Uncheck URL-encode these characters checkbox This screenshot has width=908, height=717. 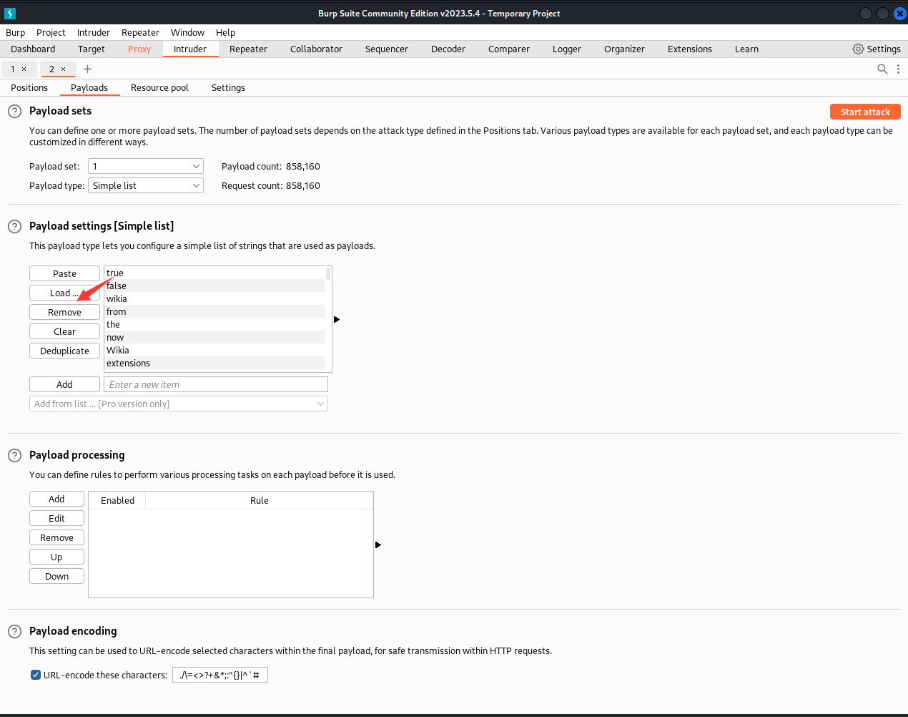pyautogui.click(x=36, y=675)
